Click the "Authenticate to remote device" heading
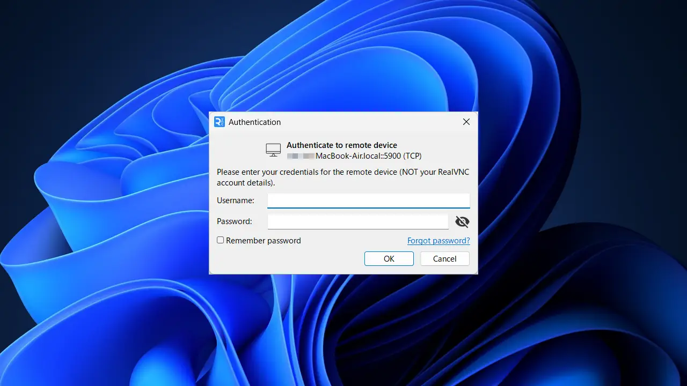 341,145
